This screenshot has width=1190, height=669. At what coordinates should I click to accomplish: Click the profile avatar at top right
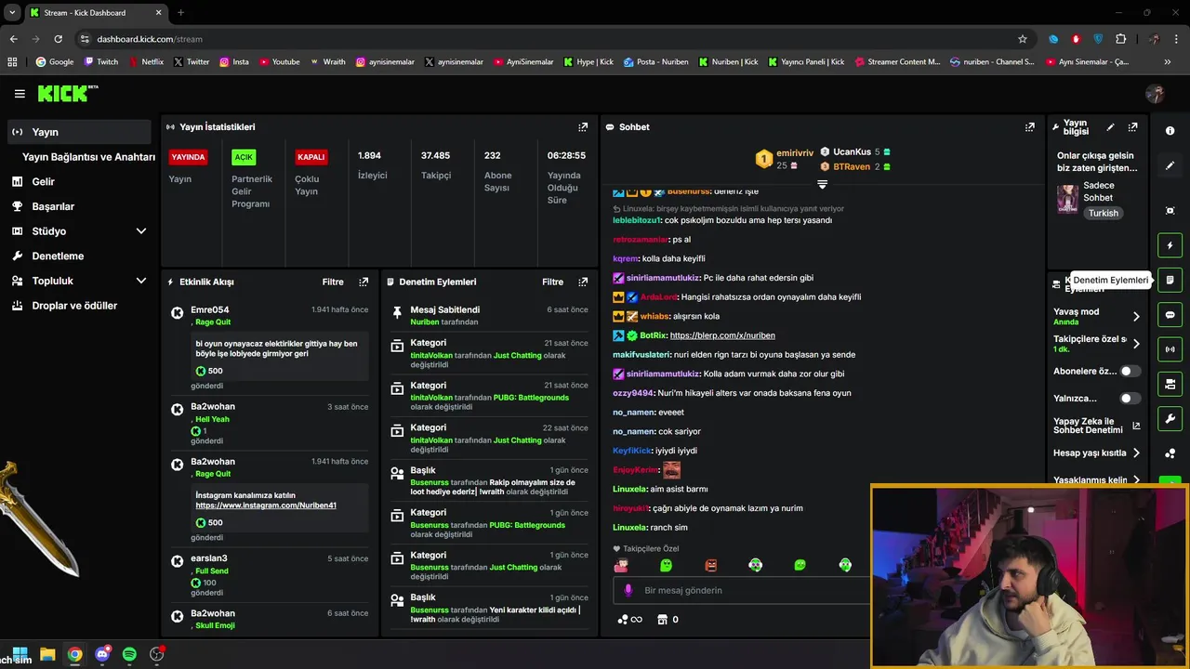tap(1156, 94)
